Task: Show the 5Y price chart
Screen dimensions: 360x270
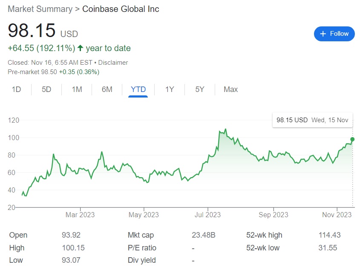Action: [200, 89]
